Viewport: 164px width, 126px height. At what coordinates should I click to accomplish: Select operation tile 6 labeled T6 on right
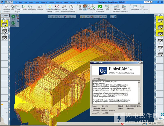(160, 53)
